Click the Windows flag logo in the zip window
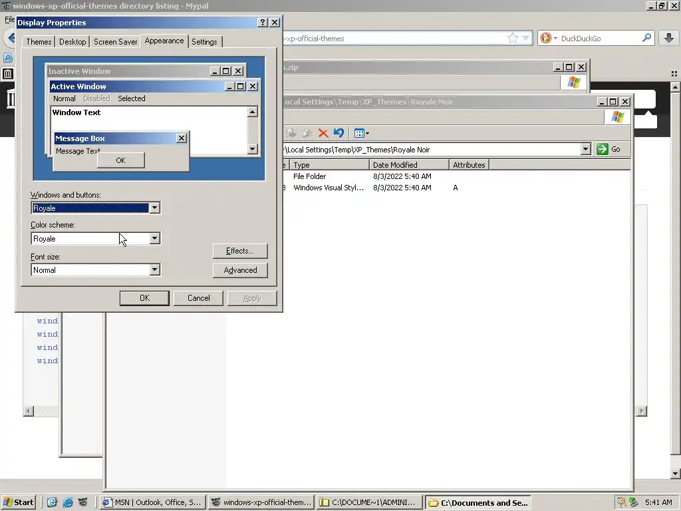The height and width of the screenshot is (511, 681). [x=574, y=82]
